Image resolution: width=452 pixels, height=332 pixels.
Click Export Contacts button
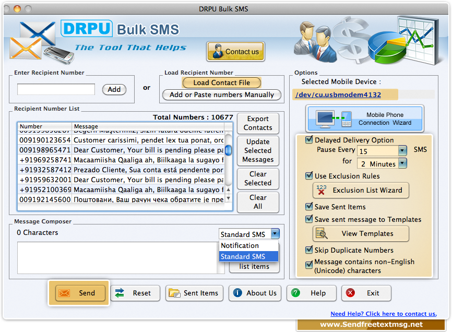click(x=258, y=123)
